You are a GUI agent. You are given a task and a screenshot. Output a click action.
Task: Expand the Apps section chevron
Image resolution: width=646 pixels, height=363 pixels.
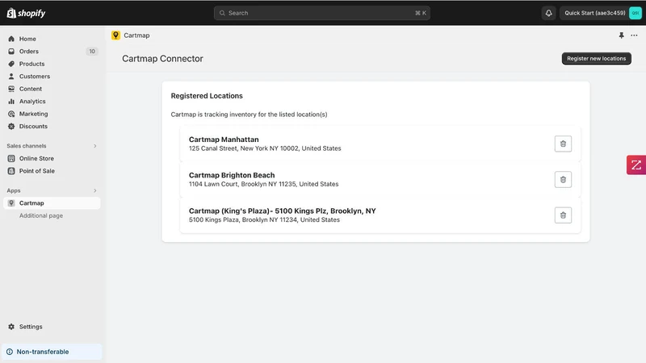(94, 190)
